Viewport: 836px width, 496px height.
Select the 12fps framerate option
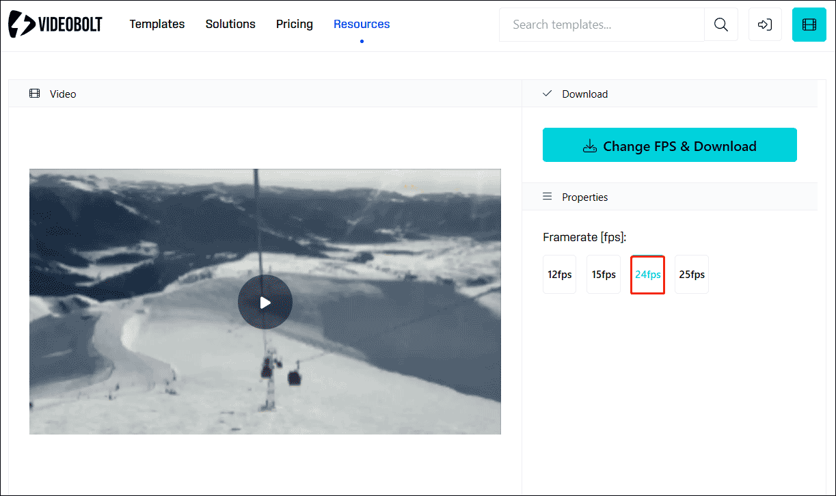pos(559,274)
